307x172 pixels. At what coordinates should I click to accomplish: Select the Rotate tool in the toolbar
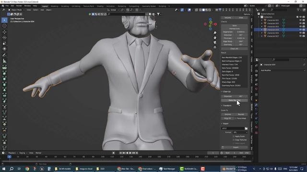tap(4, 37)
